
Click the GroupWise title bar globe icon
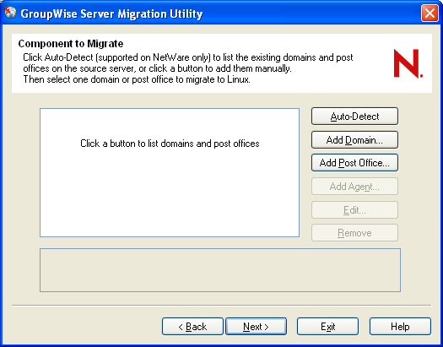tap(10, 13)
